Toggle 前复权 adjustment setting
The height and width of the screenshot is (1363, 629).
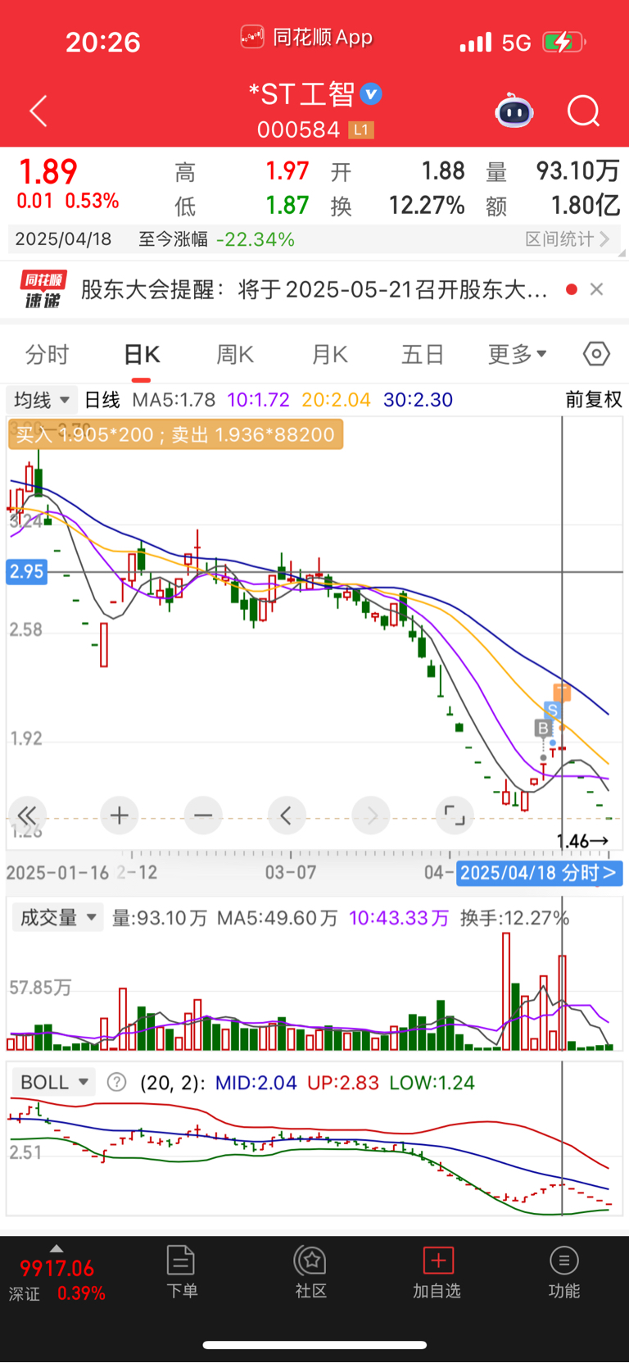click(x=594, y=400)
